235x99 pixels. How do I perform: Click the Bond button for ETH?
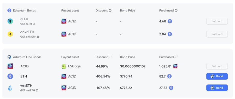click(217, 76)
